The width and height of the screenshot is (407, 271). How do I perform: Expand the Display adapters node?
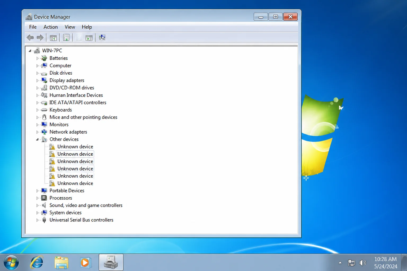click(x=37, y=80)
